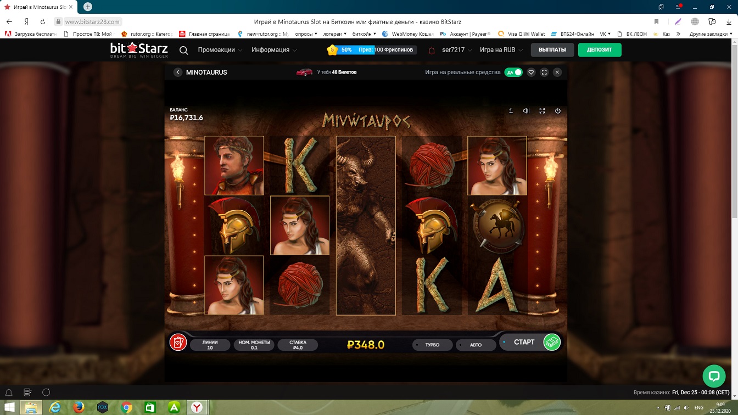Open the rutor.org bookmark
The image size is (738, 415).
[147, 34]
